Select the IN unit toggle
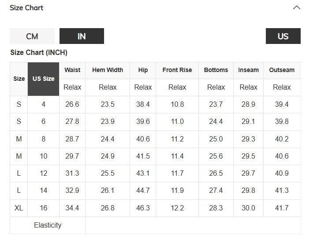328x239 pixels. pos(82,36)
